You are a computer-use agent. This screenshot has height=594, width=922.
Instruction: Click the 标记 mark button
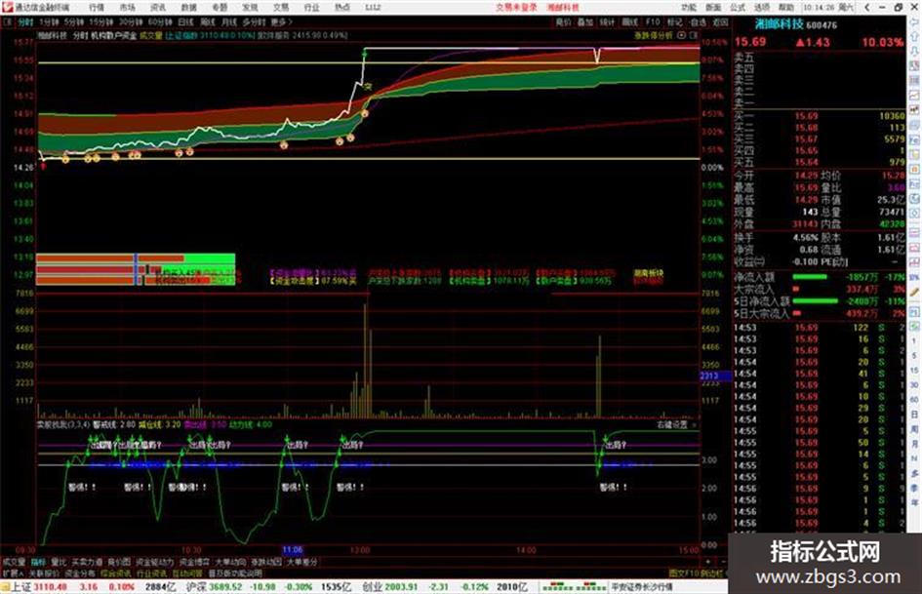click(x=674, y=21)
